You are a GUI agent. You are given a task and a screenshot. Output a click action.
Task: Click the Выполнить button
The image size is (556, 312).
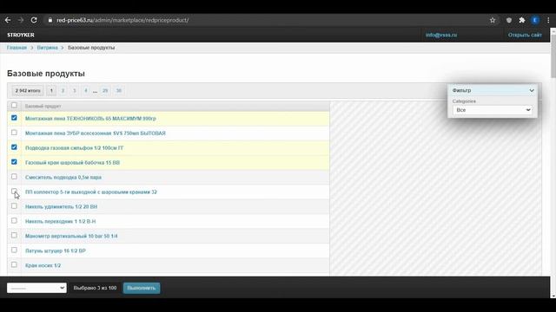142,288
